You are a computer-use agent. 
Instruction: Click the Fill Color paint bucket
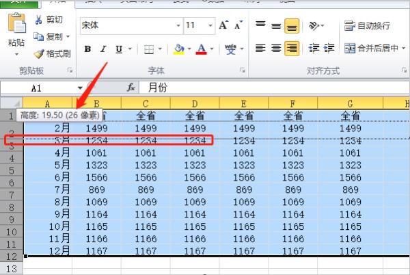178,49
